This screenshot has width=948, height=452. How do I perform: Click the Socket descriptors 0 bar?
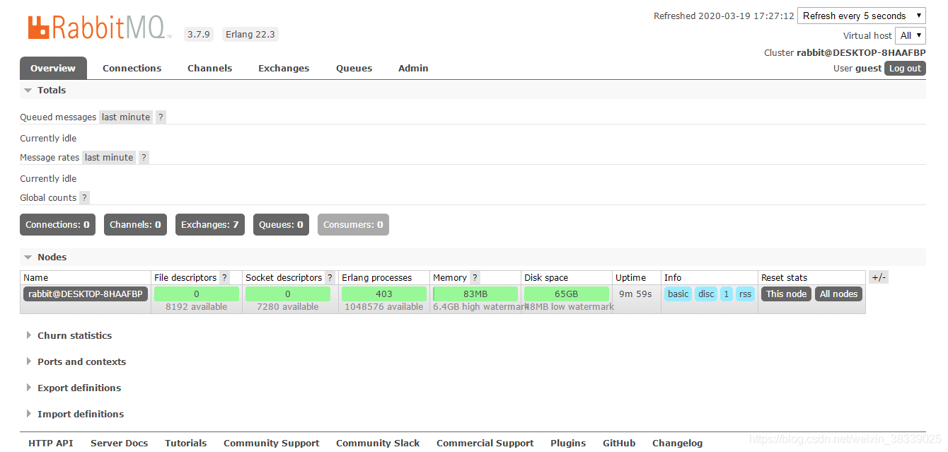click(x=288, y=294)
